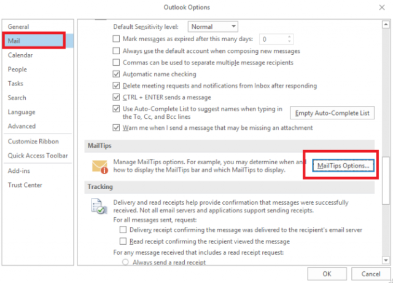Screen dimensions: 393x283
Task: Increase expiry days with up spinner arrow
Action: [289, 37]
